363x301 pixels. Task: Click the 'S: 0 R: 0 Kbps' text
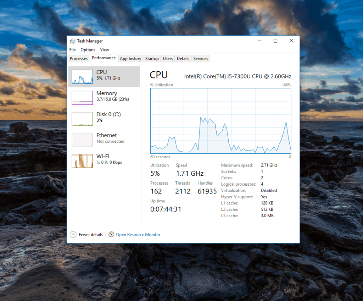point(109,162)
